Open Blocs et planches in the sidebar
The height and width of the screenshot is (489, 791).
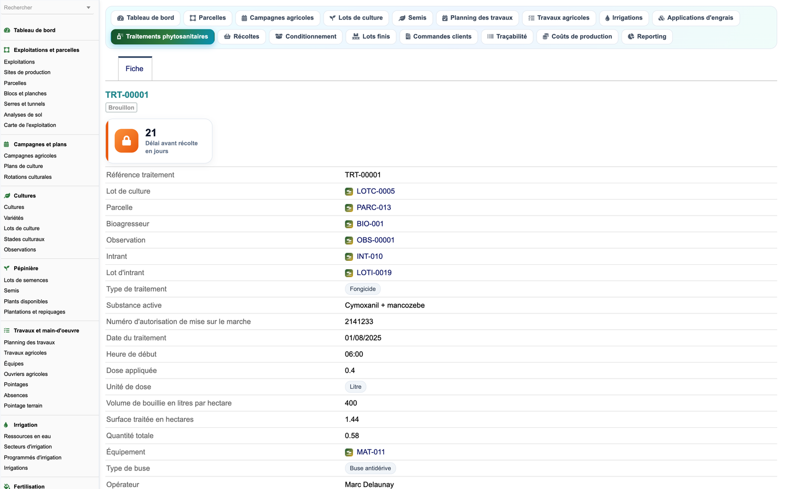25,94
